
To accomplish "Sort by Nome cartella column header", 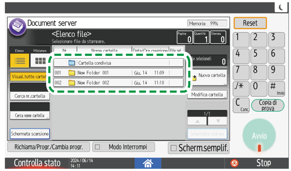I will (104, 49).
